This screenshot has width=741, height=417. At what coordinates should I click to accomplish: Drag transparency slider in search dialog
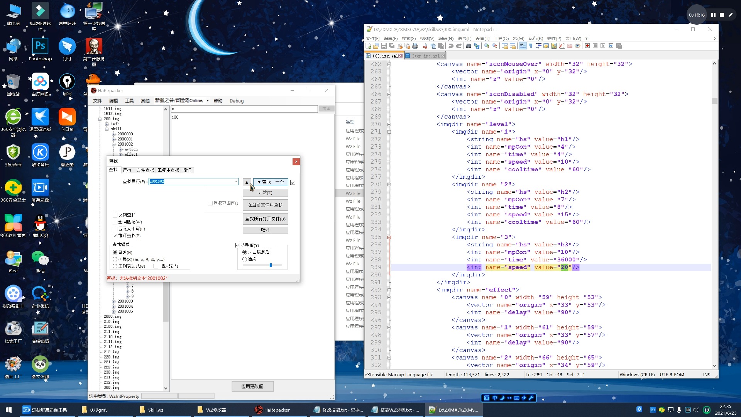pyautogui.click(x=270, y=265)
